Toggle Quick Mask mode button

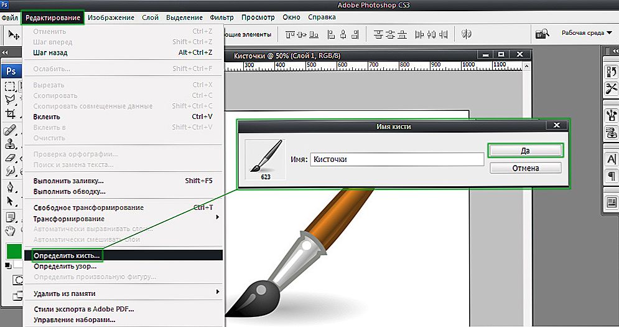coord(17,280)
